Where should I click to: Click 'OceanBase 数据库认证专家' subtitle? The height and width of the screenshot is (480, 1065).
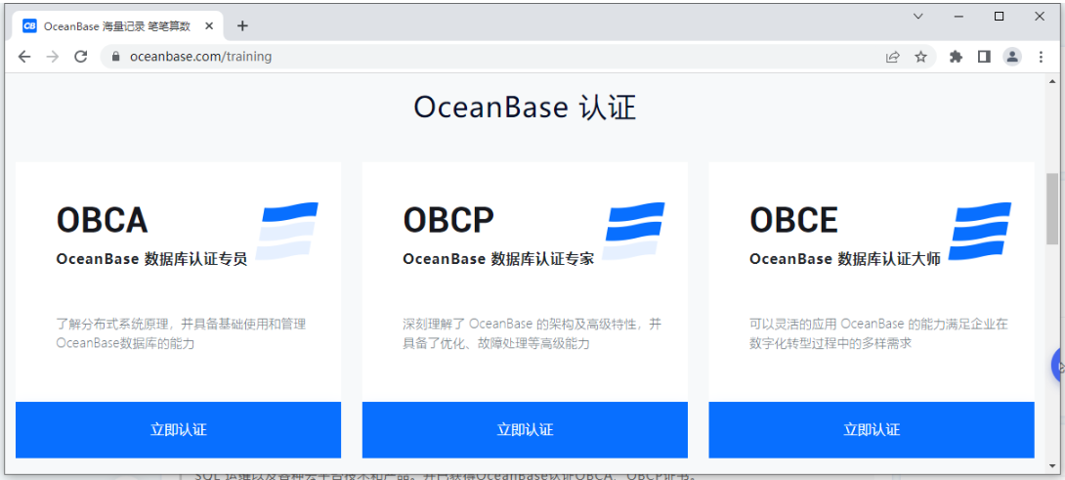[x=498, y=259]
